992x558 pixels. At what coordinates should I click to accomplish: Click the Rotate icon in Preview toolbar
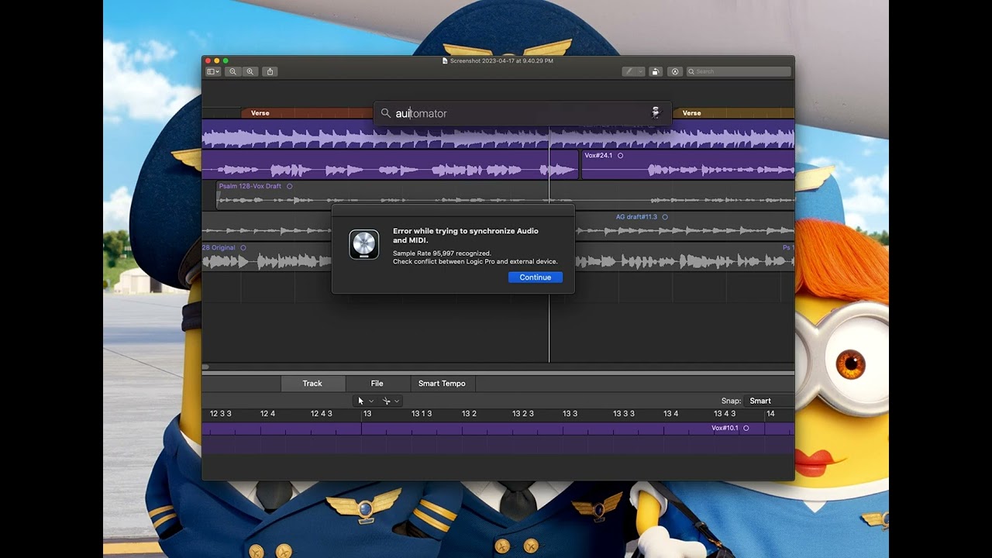(656, 71)
